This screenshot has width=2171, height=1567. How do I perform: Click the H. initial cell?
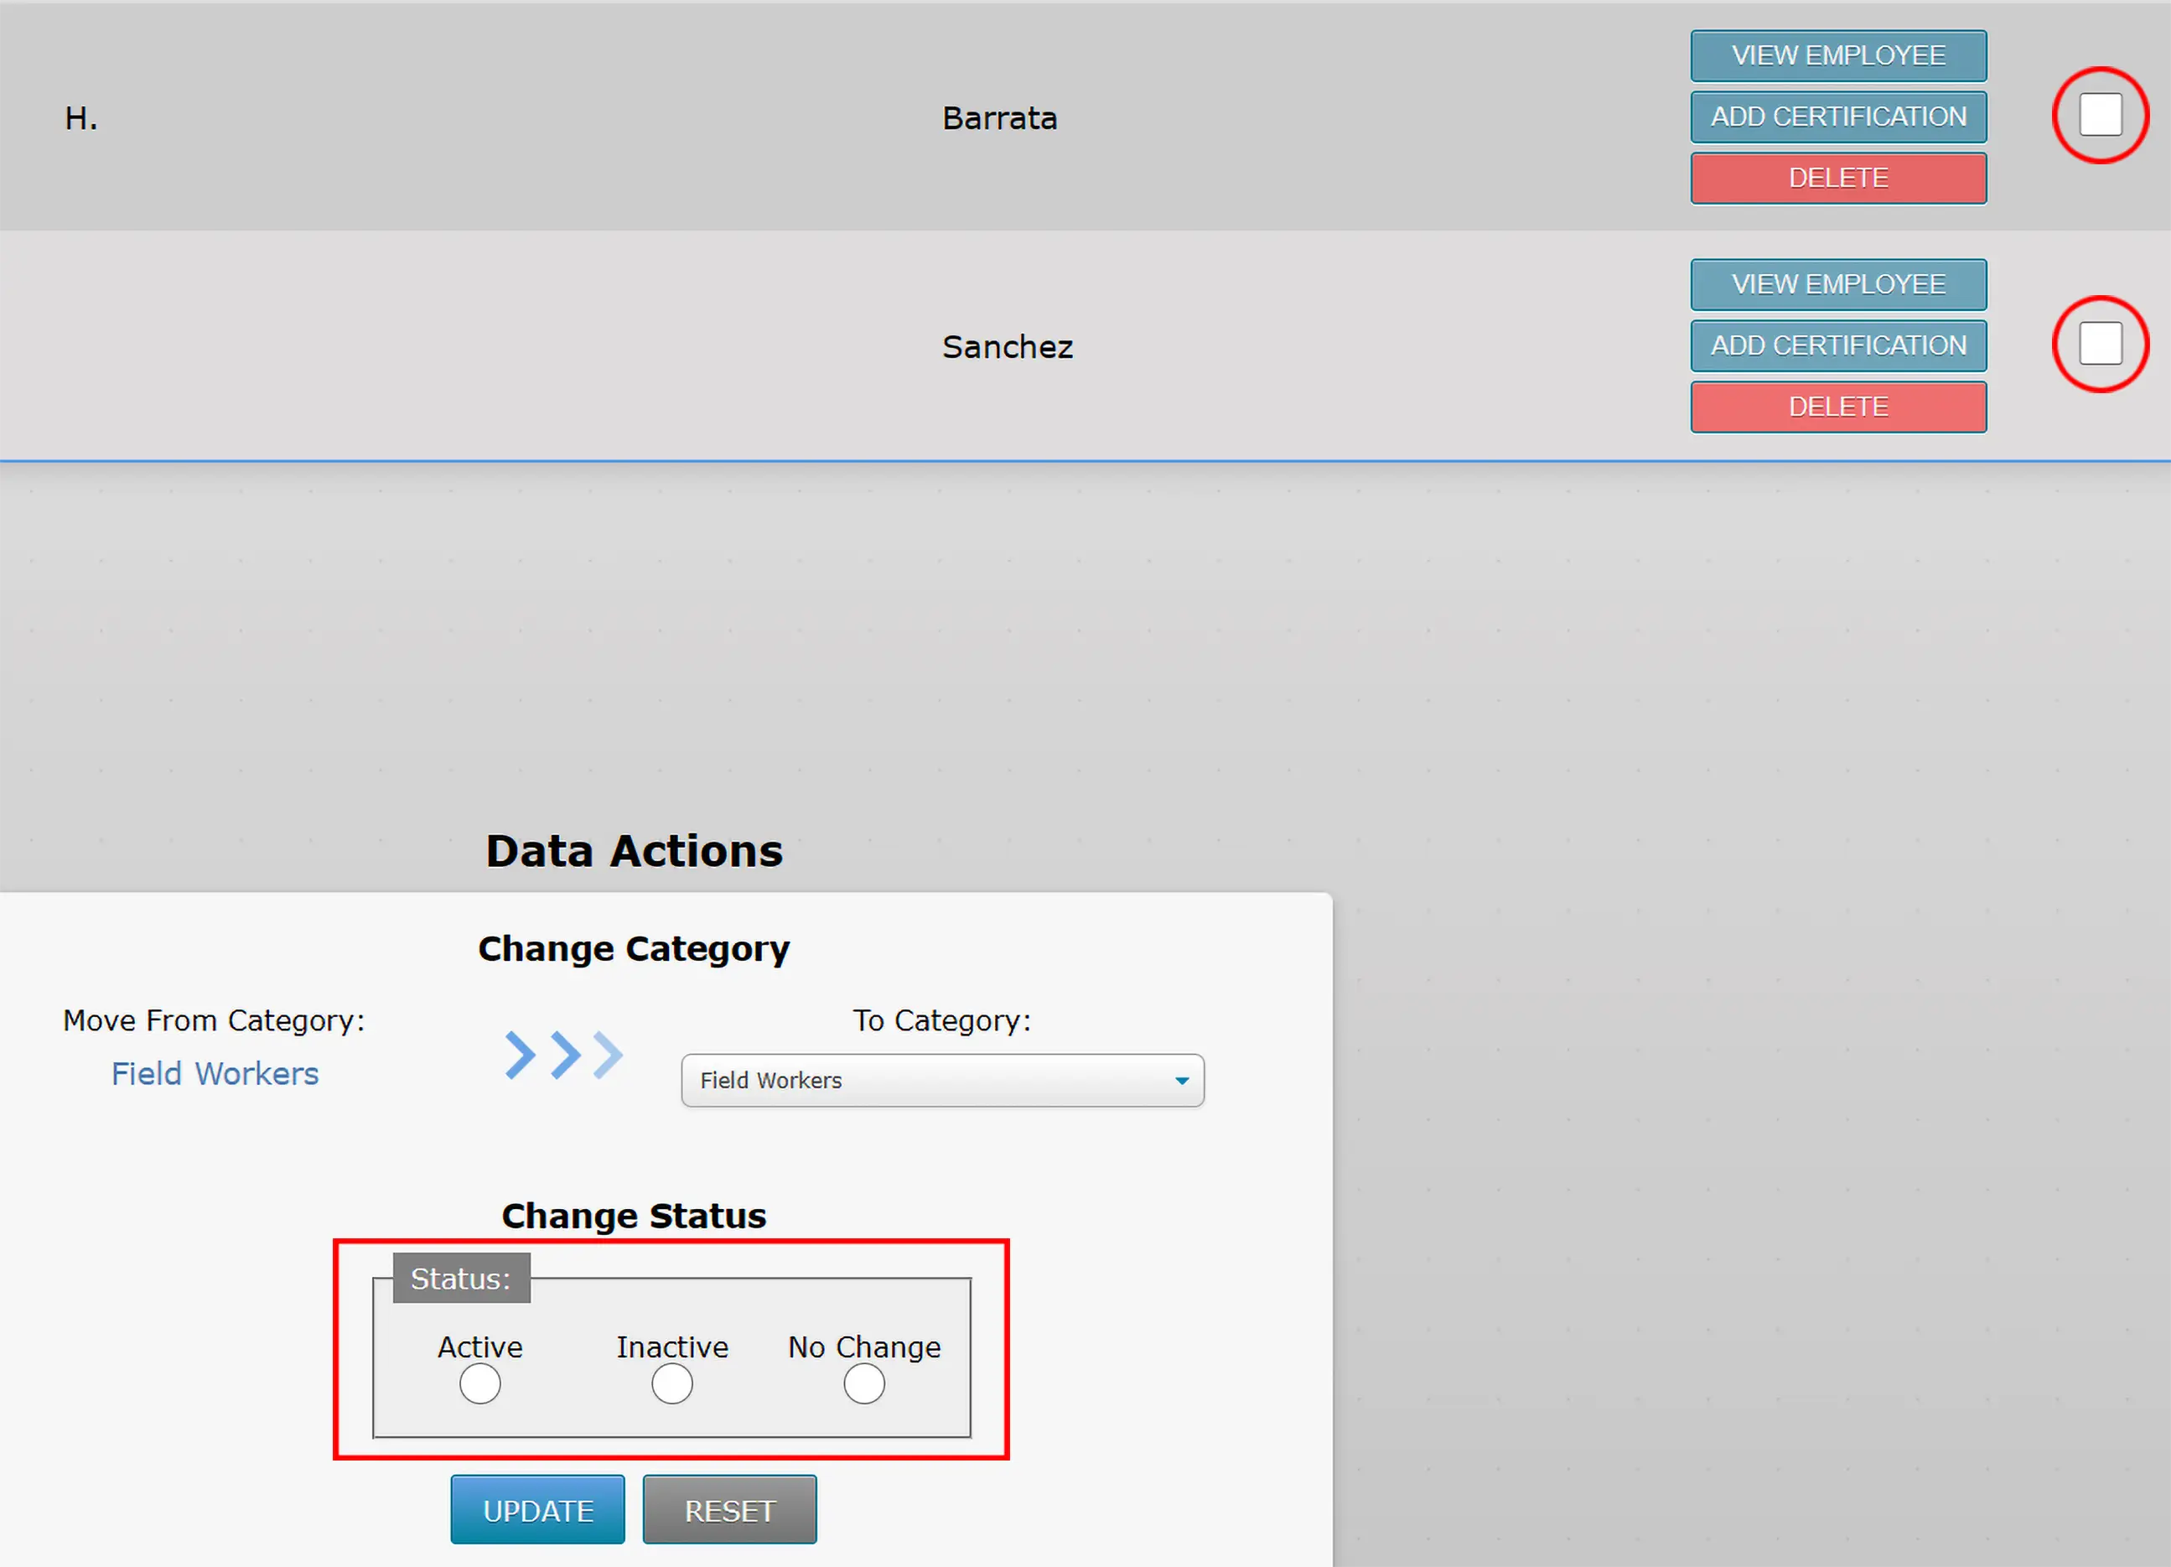pos(81,117)
